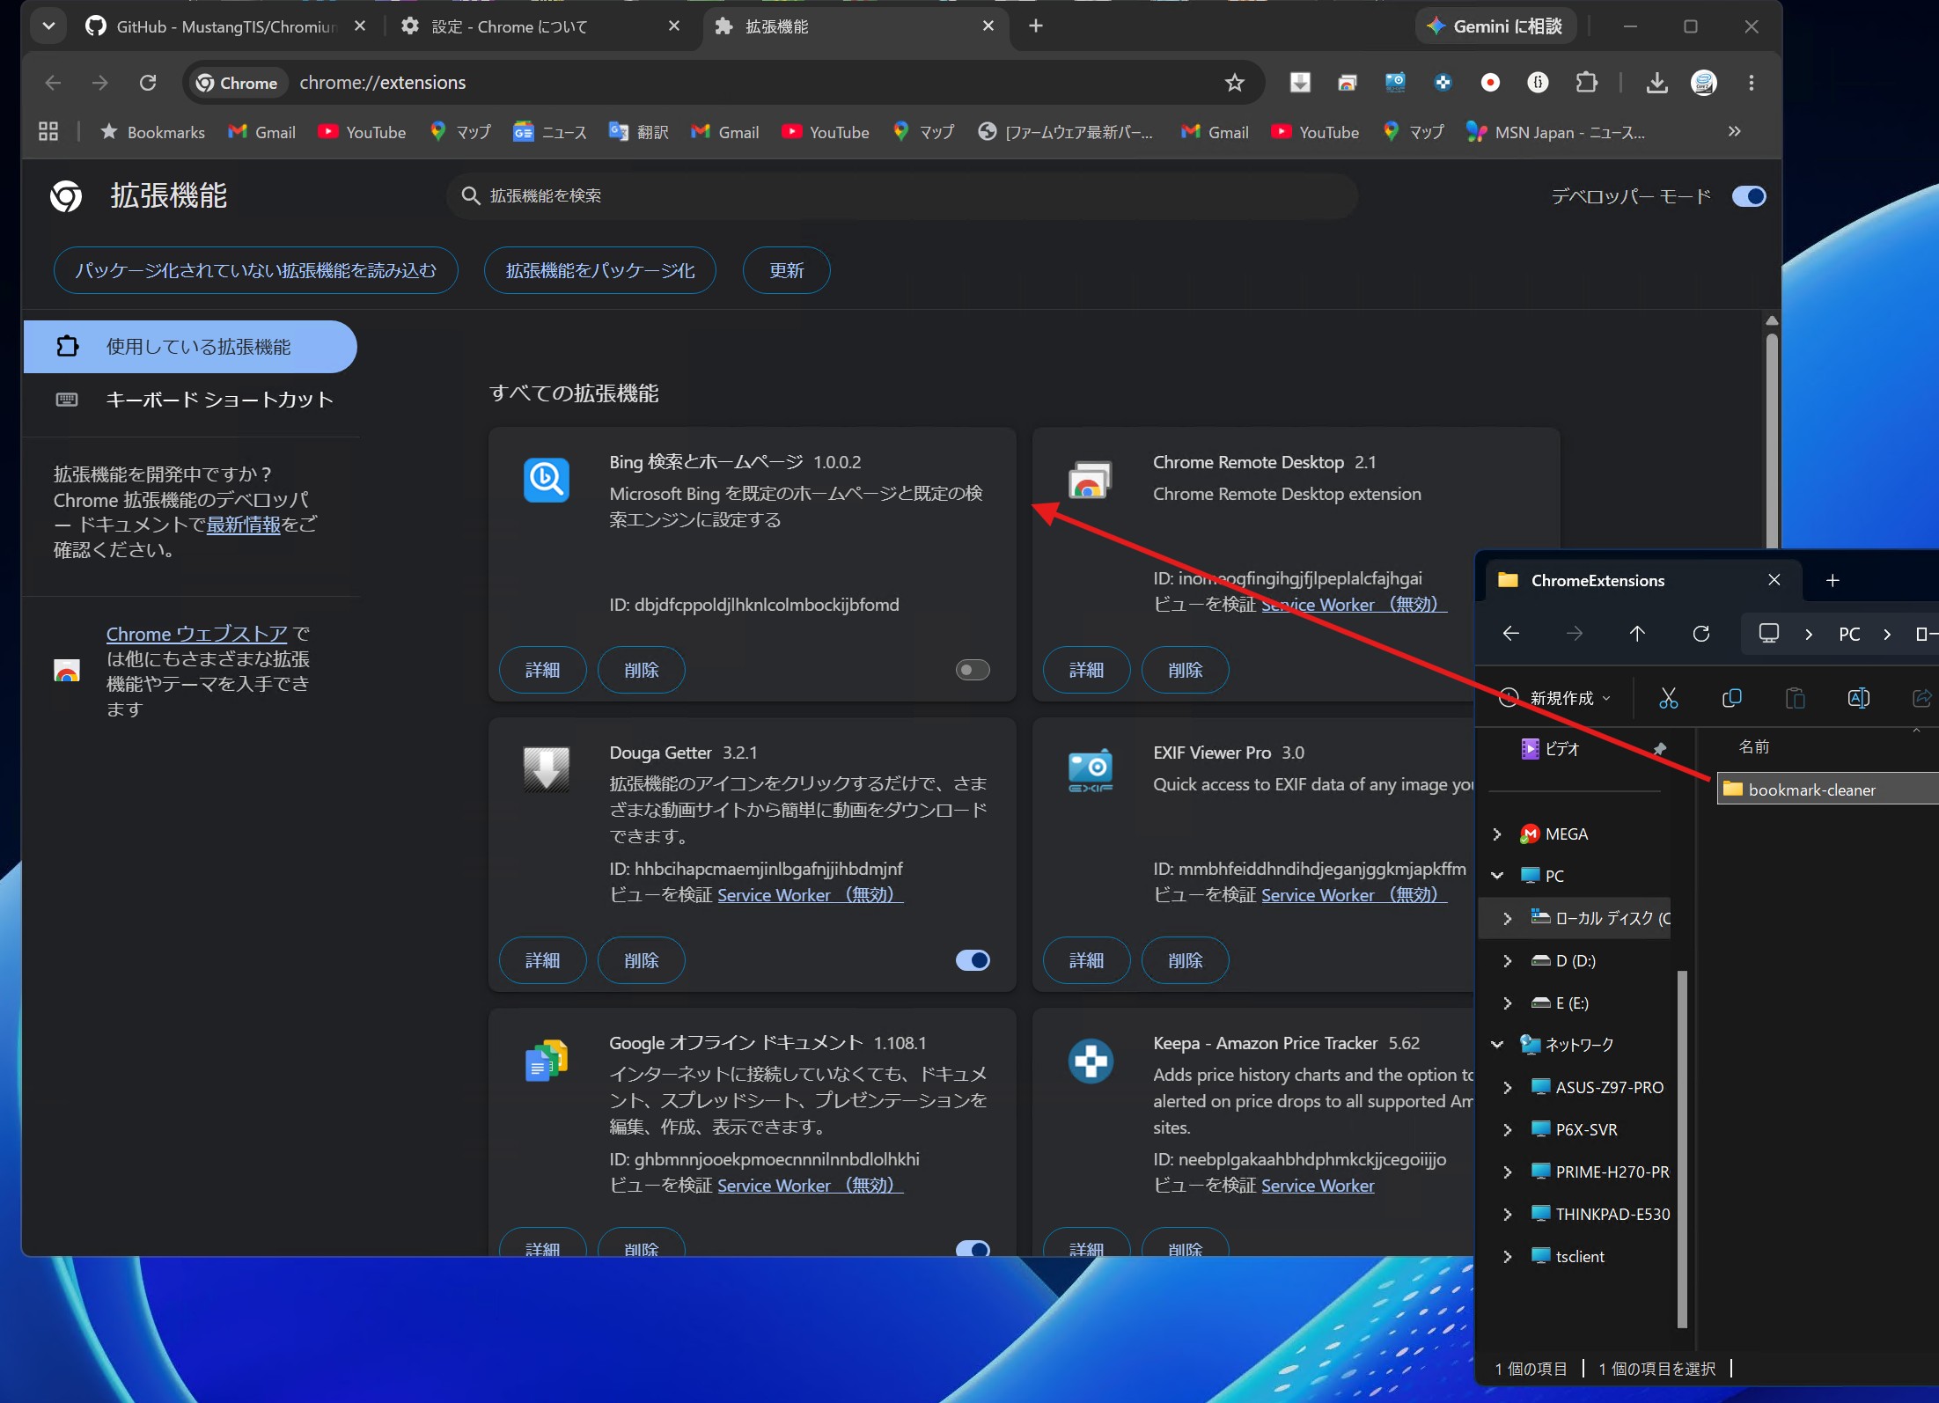
Task: Open a new Chrome tab
Action: 1036,26
